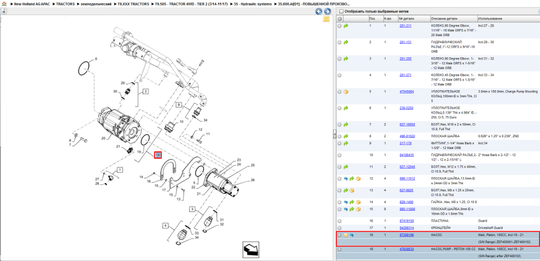Click green arrow icon for part 201-355

(346, 58)
